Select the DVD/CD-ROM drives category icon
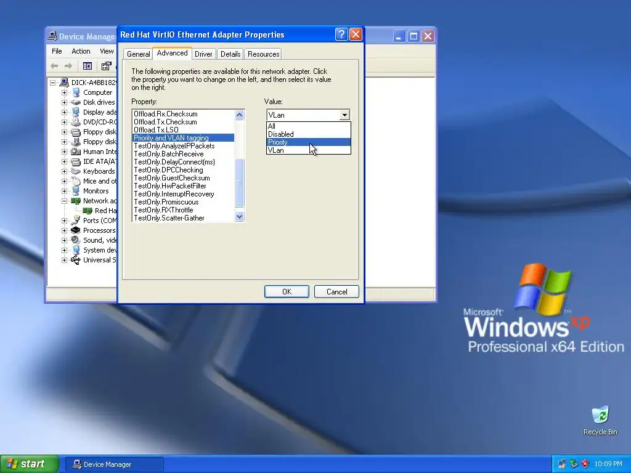This screenshot has width=631, height=473. 76,122
